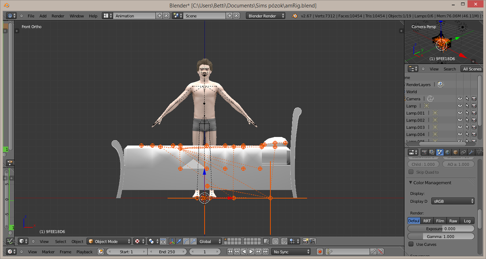
Task: Enable the Use Curves checkbox
Action: tap(411, 244)
